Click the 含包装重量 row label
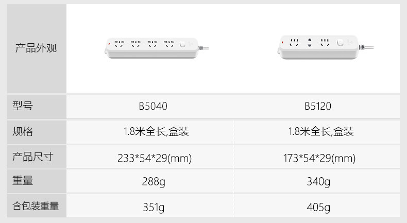This screenshot has width=407, height=223. click(36, 207)
